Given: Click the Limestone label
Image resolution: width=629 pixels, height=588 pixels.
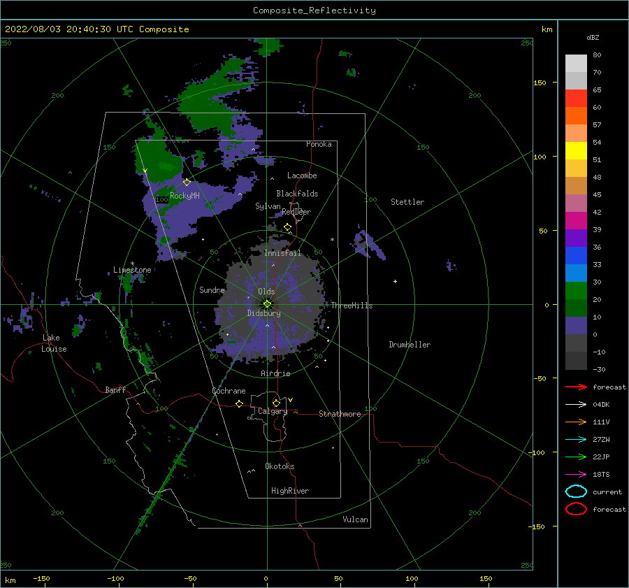Looking at the screenshot, I should (x=132, y=270).
